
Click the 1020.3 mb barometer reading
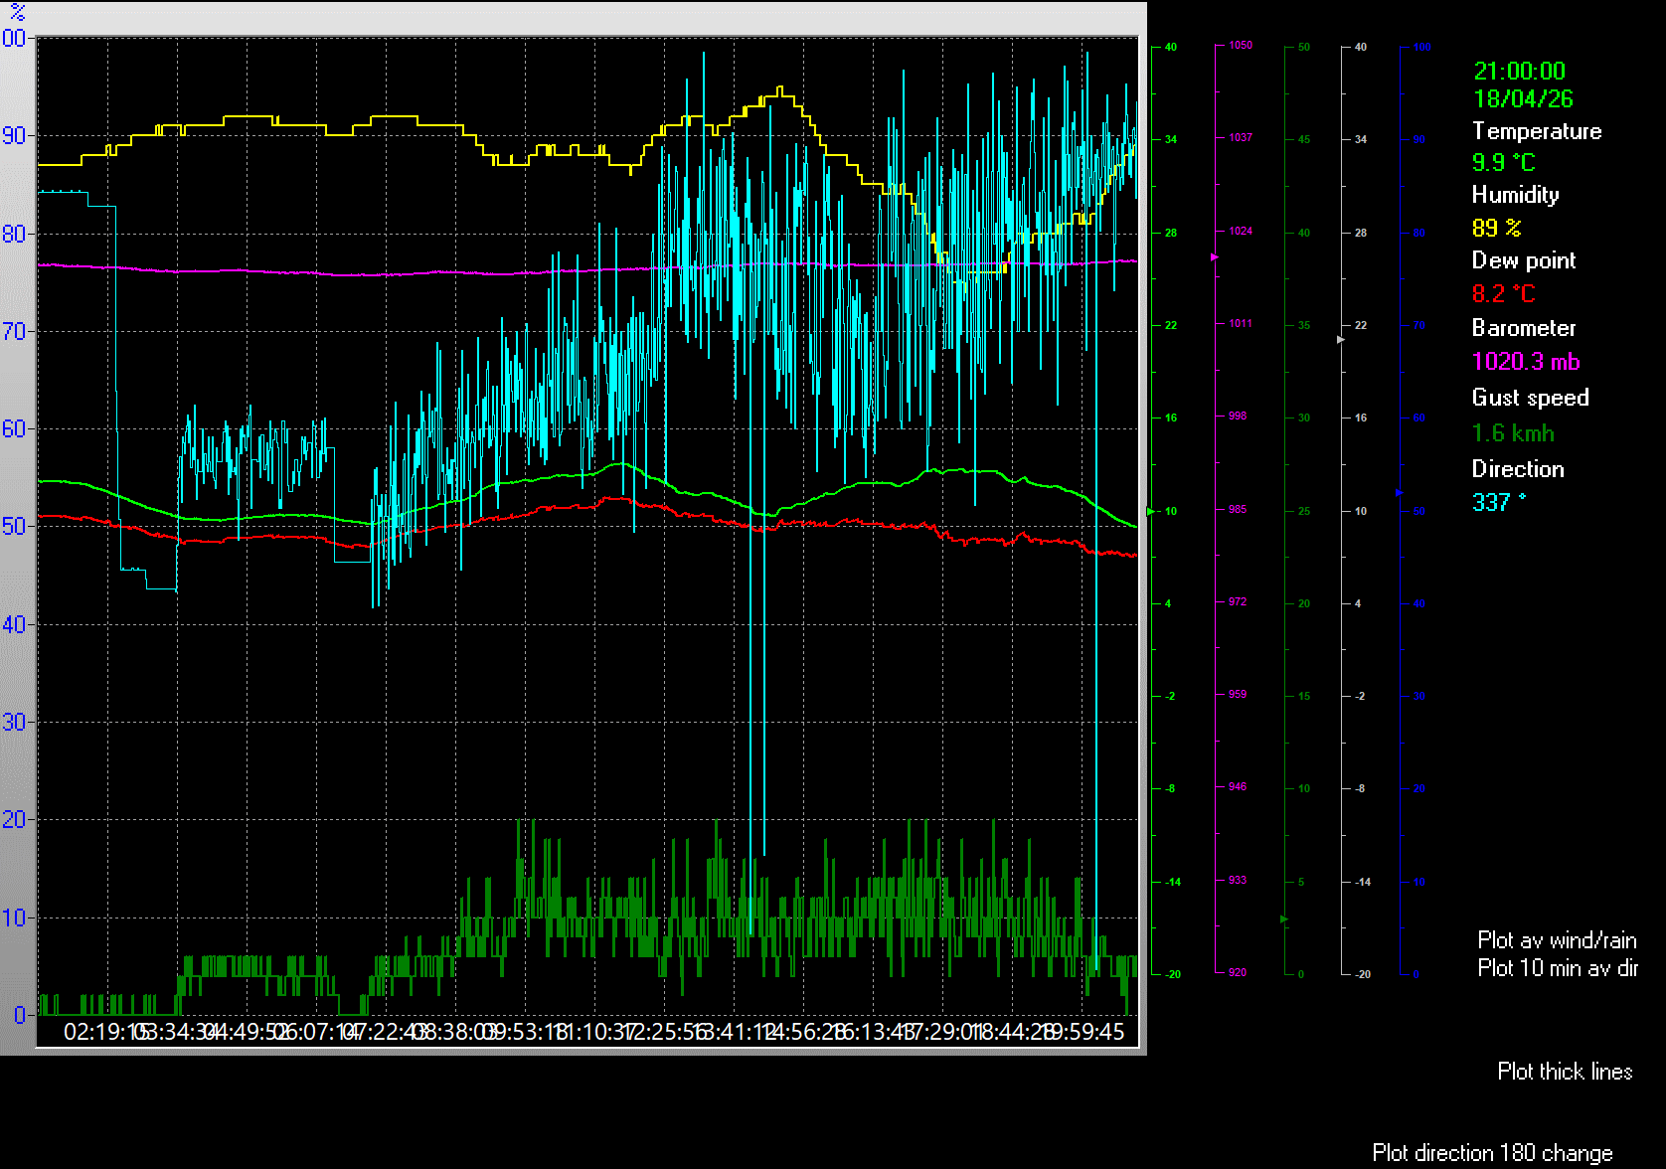coord(1525,362)
